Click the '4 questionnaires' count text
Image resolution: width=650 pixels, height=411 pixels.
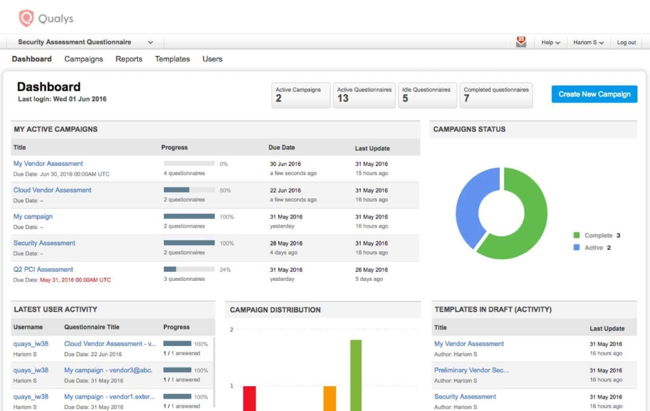[184, 173]
